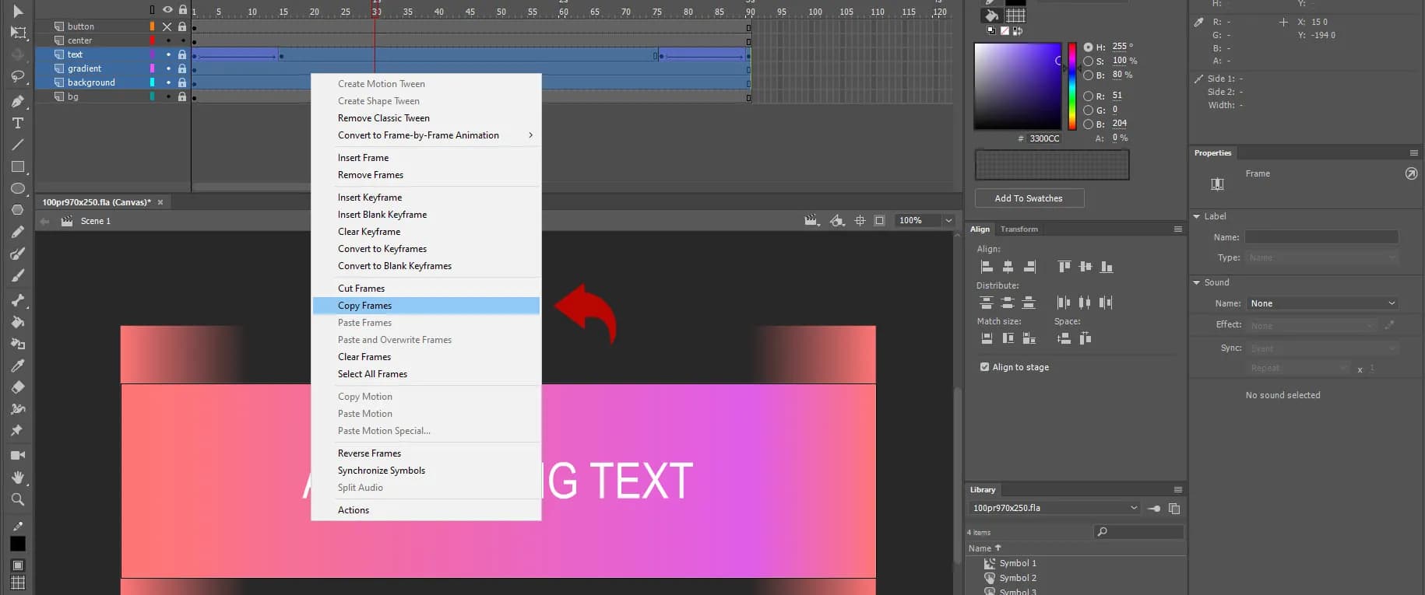Select the Rectangle tool
Screen dimensions: 1425x595
click(x=17, y=166)
